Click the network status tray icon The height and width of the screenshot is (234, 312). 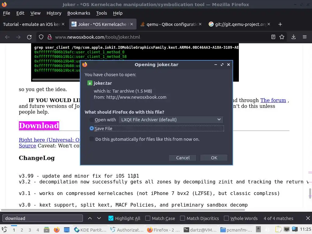tap(286, 229)
